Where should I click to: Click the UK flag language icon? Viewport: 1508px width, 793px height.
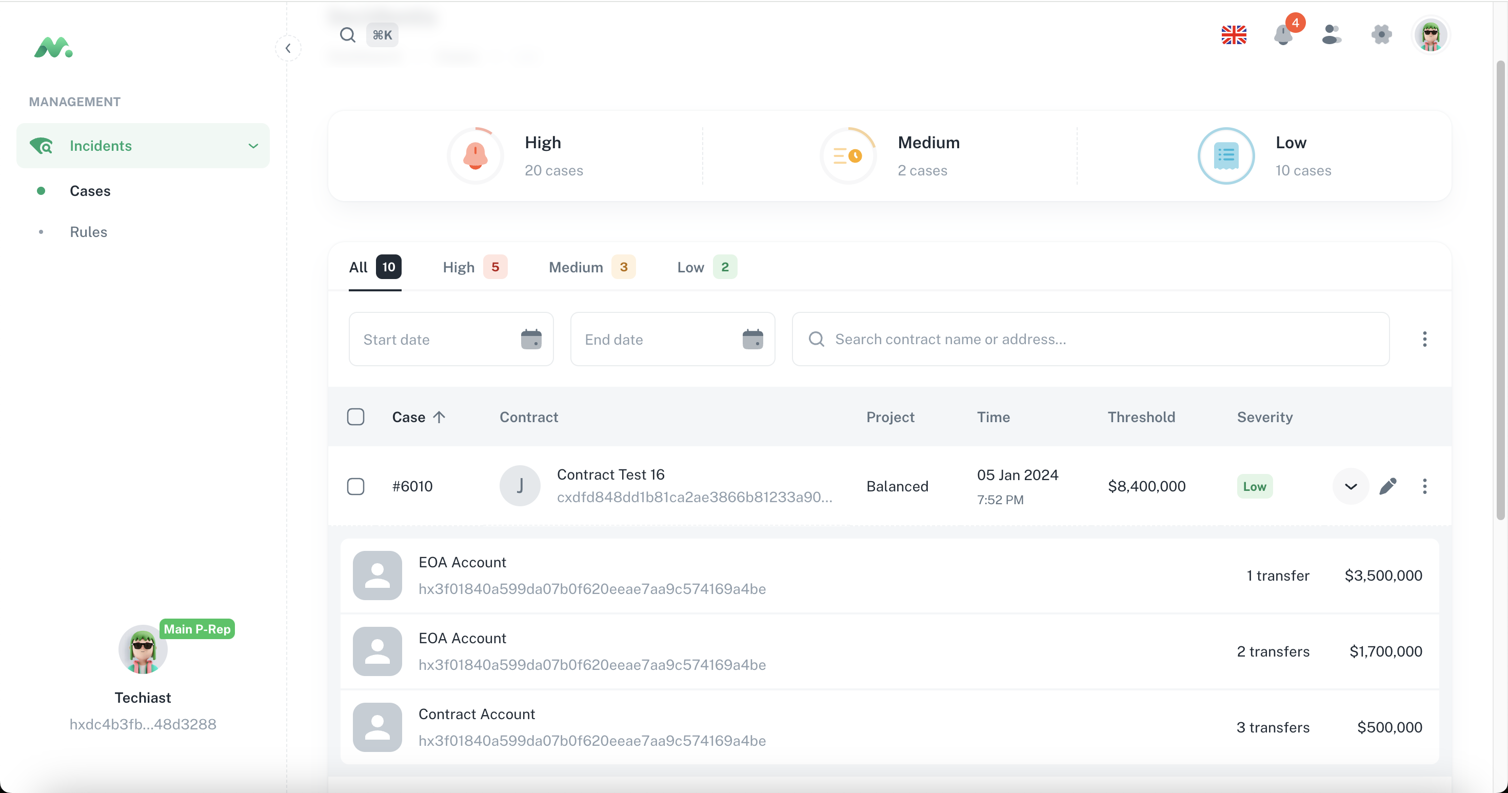[1234, 35]
